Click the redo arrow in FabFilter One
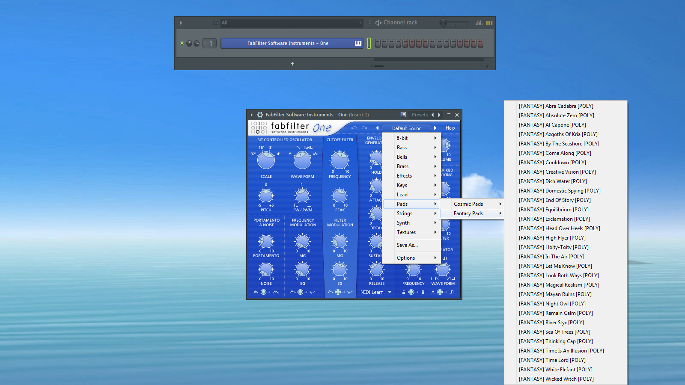Screen dimensions: 685x385 364,128
